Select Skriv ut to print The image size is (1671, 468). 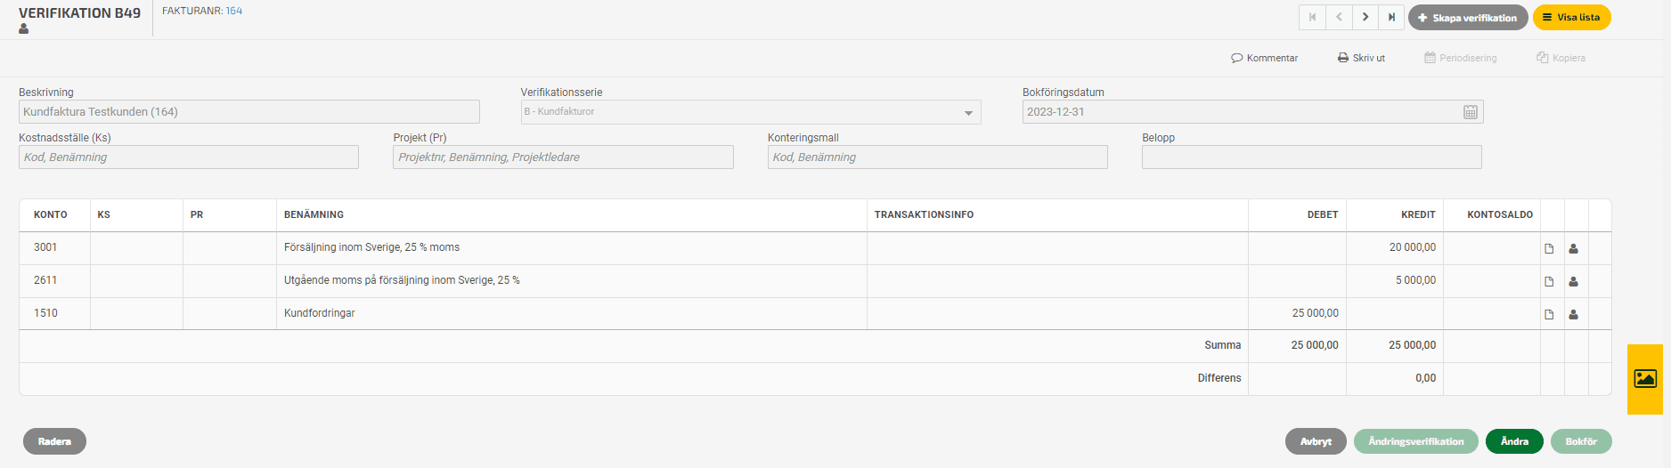(1361, 58)
